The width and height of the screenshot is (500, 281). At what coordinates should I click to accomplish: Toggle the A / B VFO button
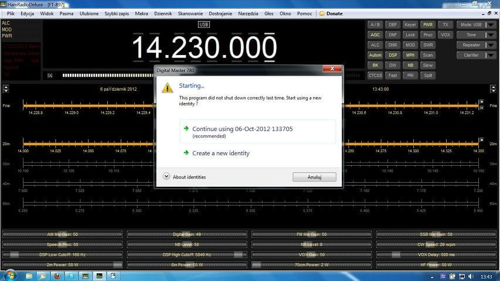375,25
